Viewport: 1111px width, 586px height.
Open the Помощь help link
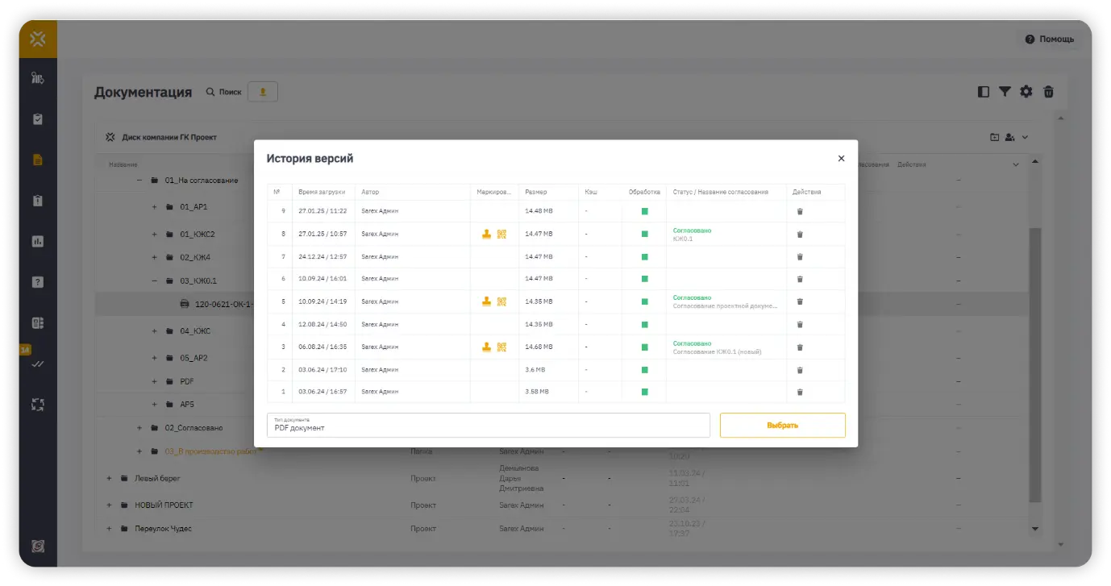coord(1049,39)
